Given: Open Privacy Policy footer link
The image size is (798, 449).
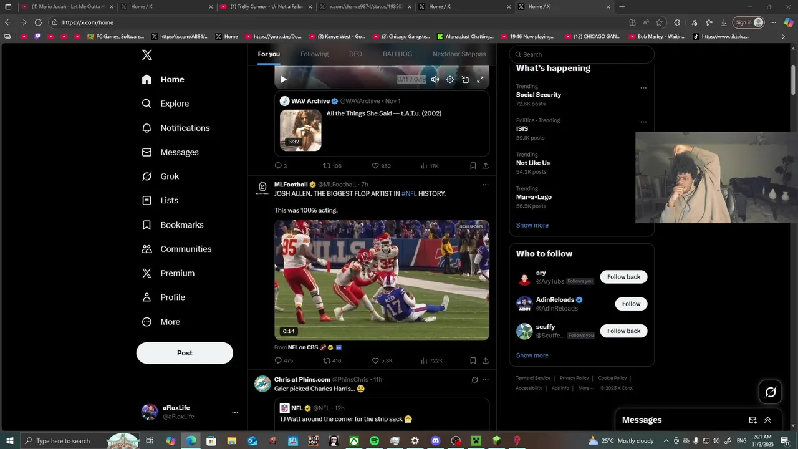Looking at the screenshot, I should tap(574, 378).
